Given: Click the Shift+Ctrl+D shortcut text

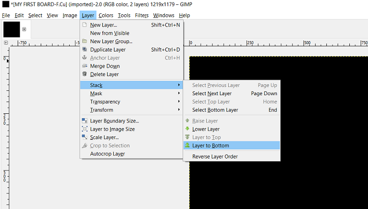Looking at the screenshot, I should 165,50.
